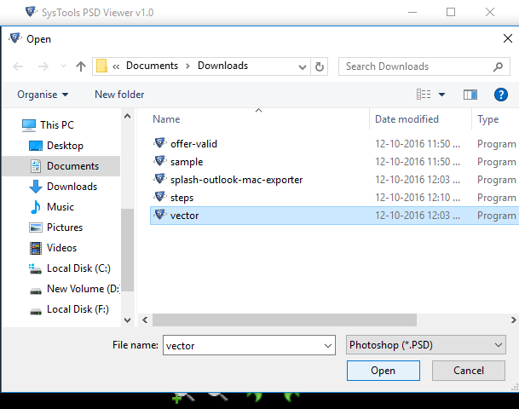Go up one folder level
Image resolution: width=519 pixels, height=409 pixels.
[81, 66]
